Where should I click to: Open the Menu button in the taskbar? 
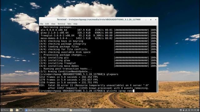(5, 110)
